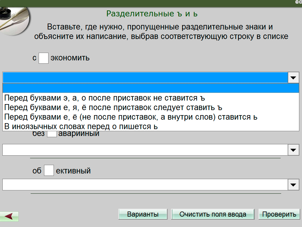Click the back arrow icon
This screenshot has height=227, width=302.
point(9,216)
